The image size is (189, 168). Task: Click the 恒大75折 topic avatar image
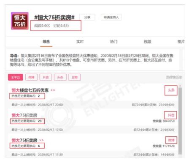coord(20,21)
